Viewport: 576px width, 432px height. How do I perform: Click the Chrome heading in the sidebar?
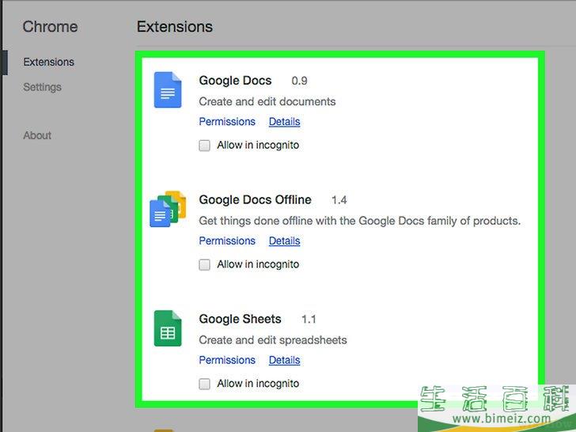click(50, 27)
